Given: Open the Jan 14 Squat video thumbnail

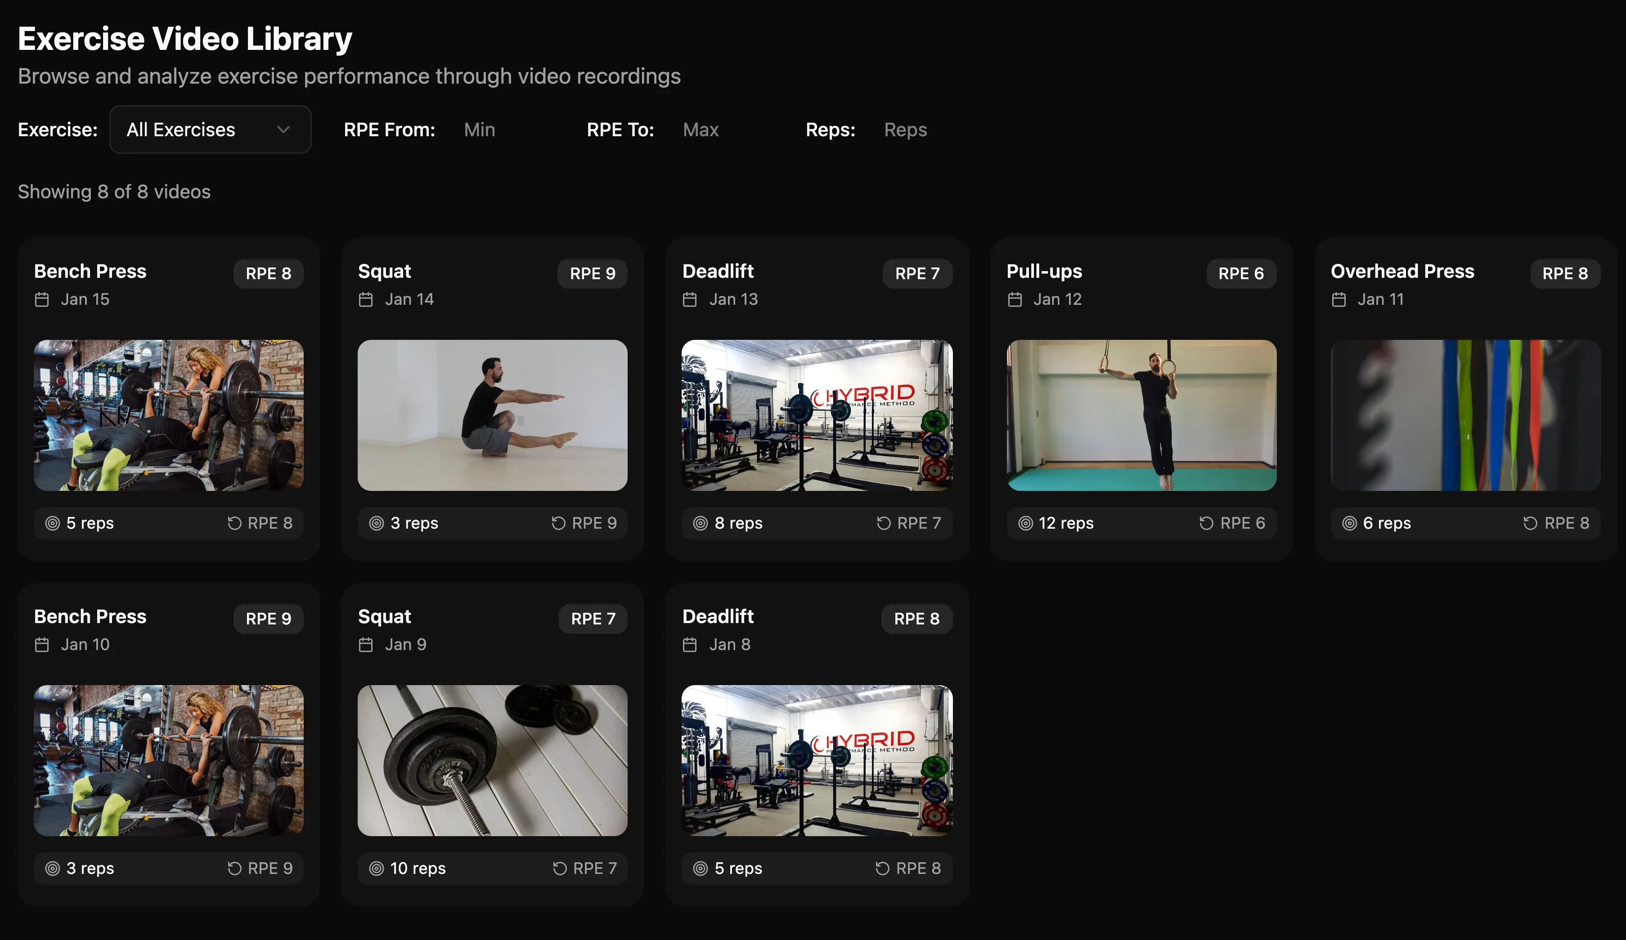Looking at the screenshot, I should point(492,415).
